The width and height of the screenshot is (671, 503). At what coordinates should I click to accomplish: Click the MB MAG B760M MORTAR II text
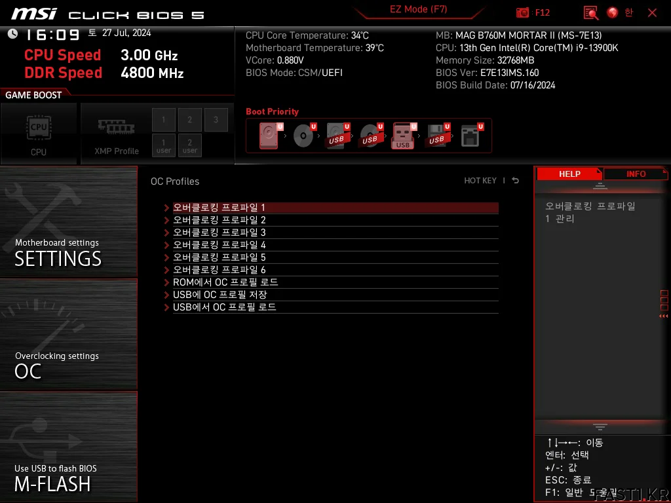tap(519, 35)
